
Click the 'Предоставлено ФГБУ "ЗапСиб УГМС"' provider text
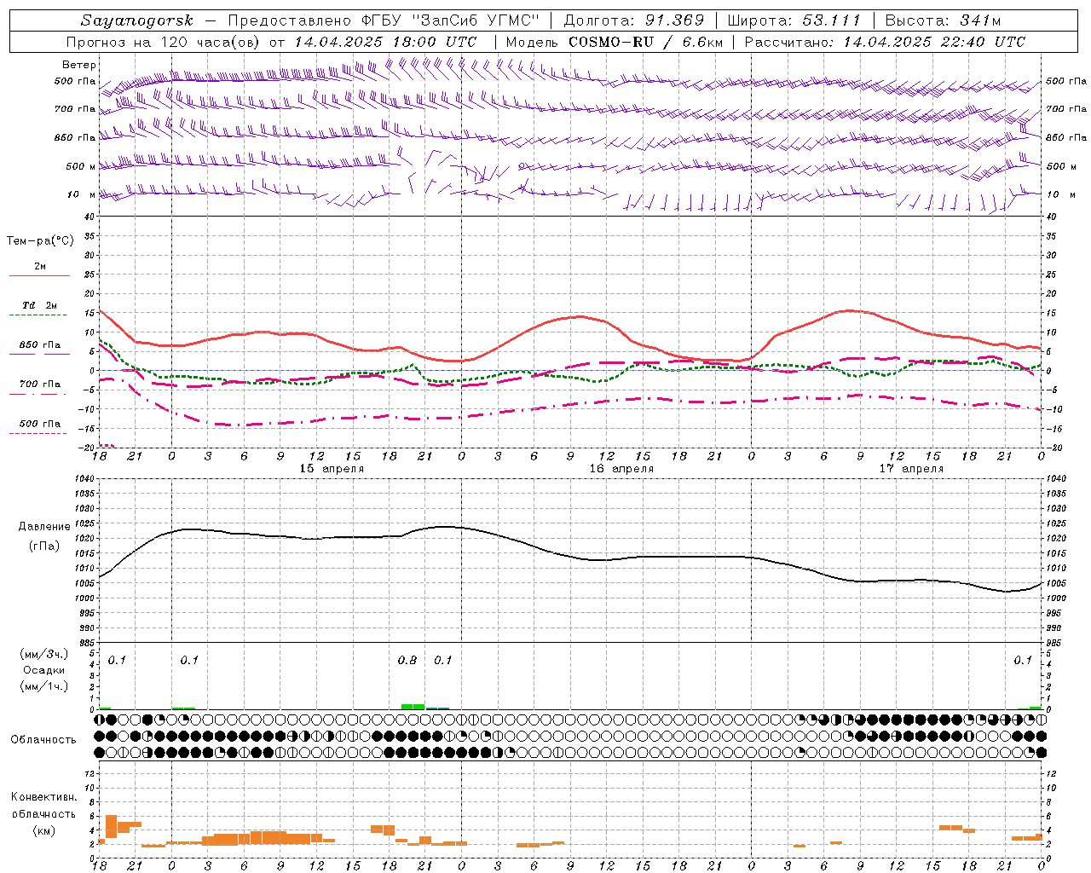tap(384, 20)
